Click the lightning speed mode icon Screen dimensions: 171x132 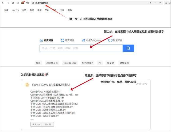coord(150,3)
